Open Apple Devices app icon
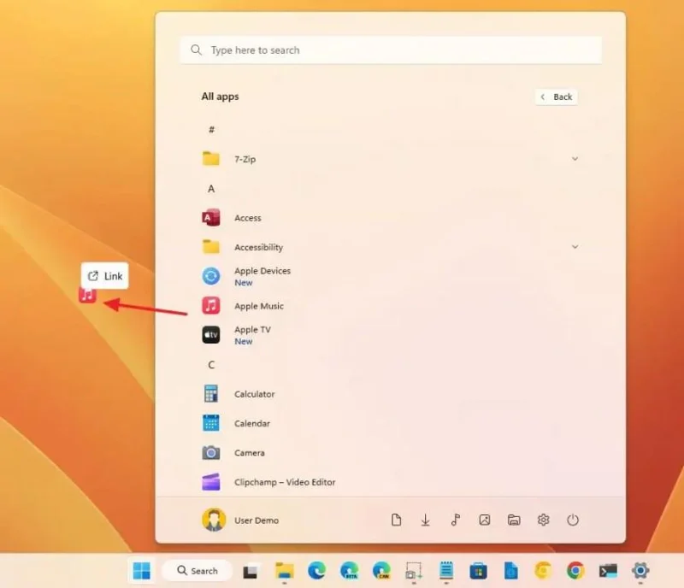Image resolution: width=684 pixels, height=588 pixels. [x=210, y=276]
